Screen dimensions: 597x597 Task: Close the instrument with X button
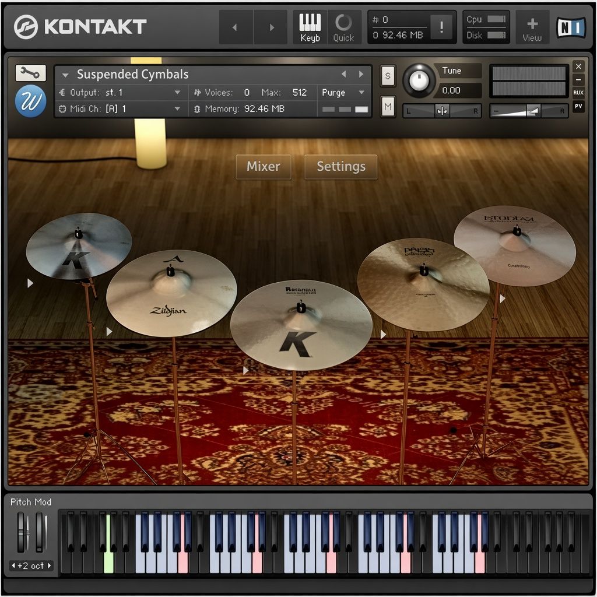click(x=578, y=66)
